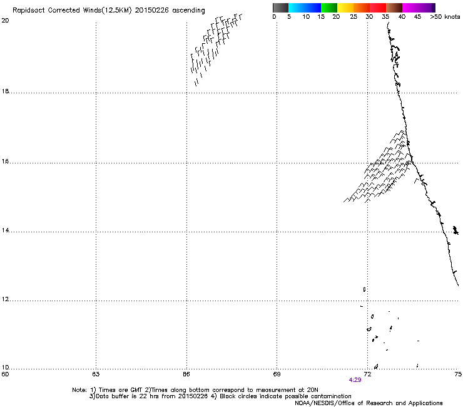The height and width of the screenshot is (407, 463).
Task: Click the purple 4:29 time label
Action: click(355, 380)
